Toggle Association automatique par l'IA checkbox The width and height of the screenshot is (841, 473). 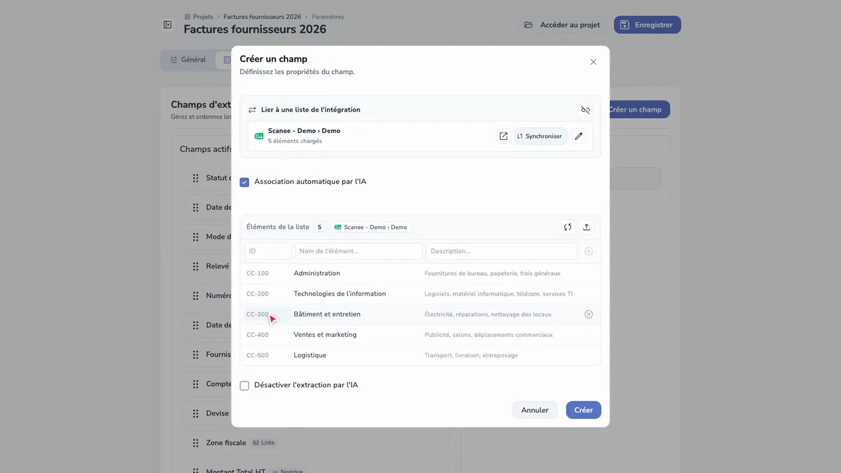click(x=245, y=182)
